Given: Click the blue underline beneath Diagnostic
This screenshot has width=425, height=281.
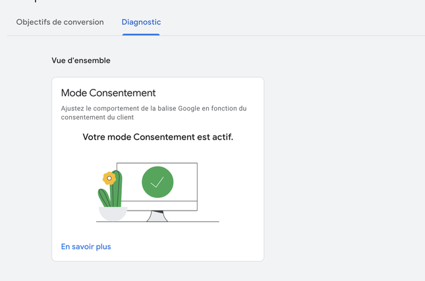Looking at the screenshot, I should [141, 34].
